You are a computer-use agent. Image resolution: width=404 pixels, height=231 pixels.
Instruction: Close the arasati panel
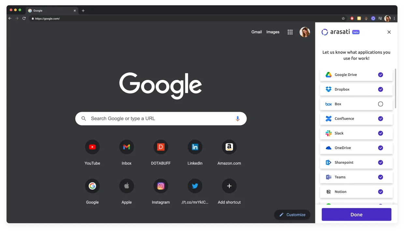(x=389, y=32)
